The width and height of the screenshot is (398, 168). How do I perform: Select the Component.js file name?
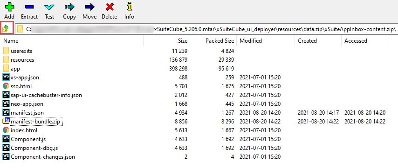(x=28, y=139)
